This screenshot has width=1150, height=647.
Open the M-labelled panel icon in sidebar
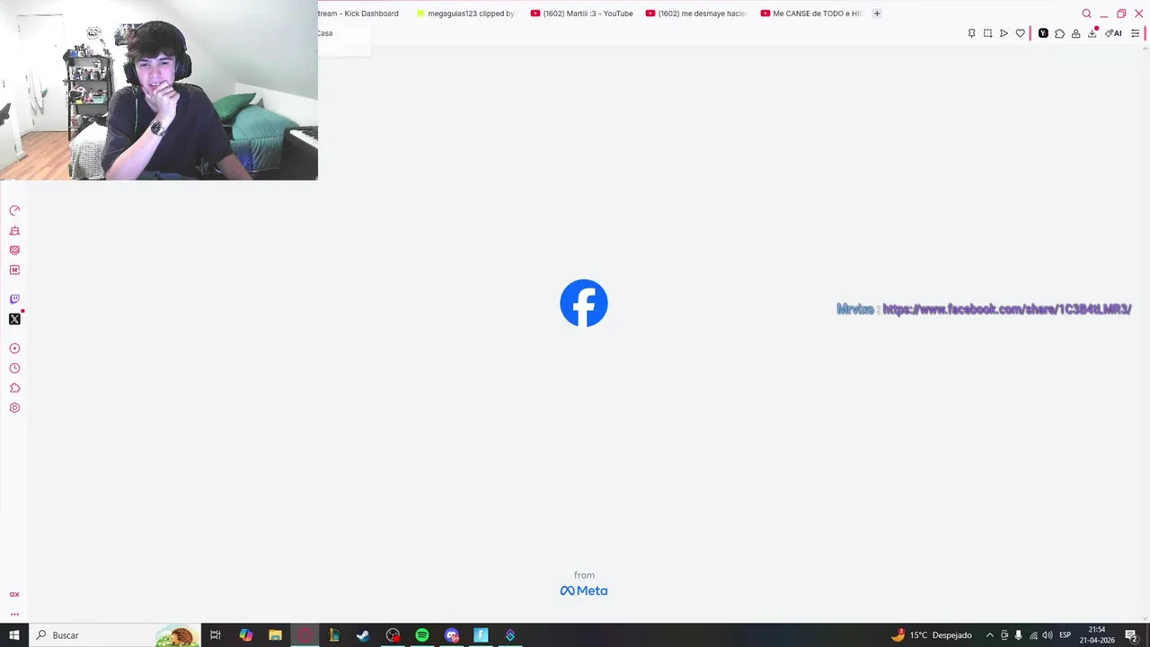click(14, 270)
